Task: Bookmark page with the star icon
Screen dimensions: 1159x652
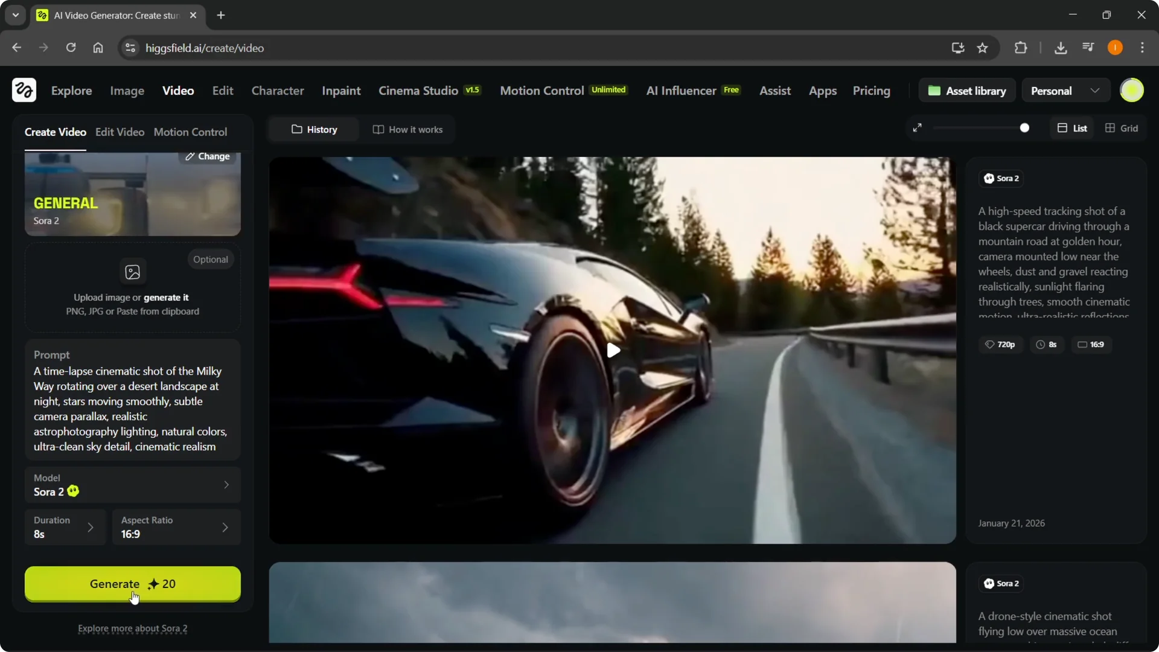Action: pos(982,48)
